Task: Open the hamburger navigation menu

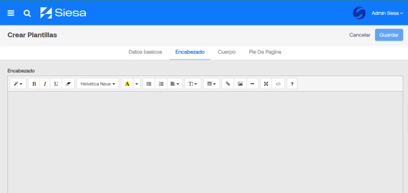Action: (x=11, y=13)
